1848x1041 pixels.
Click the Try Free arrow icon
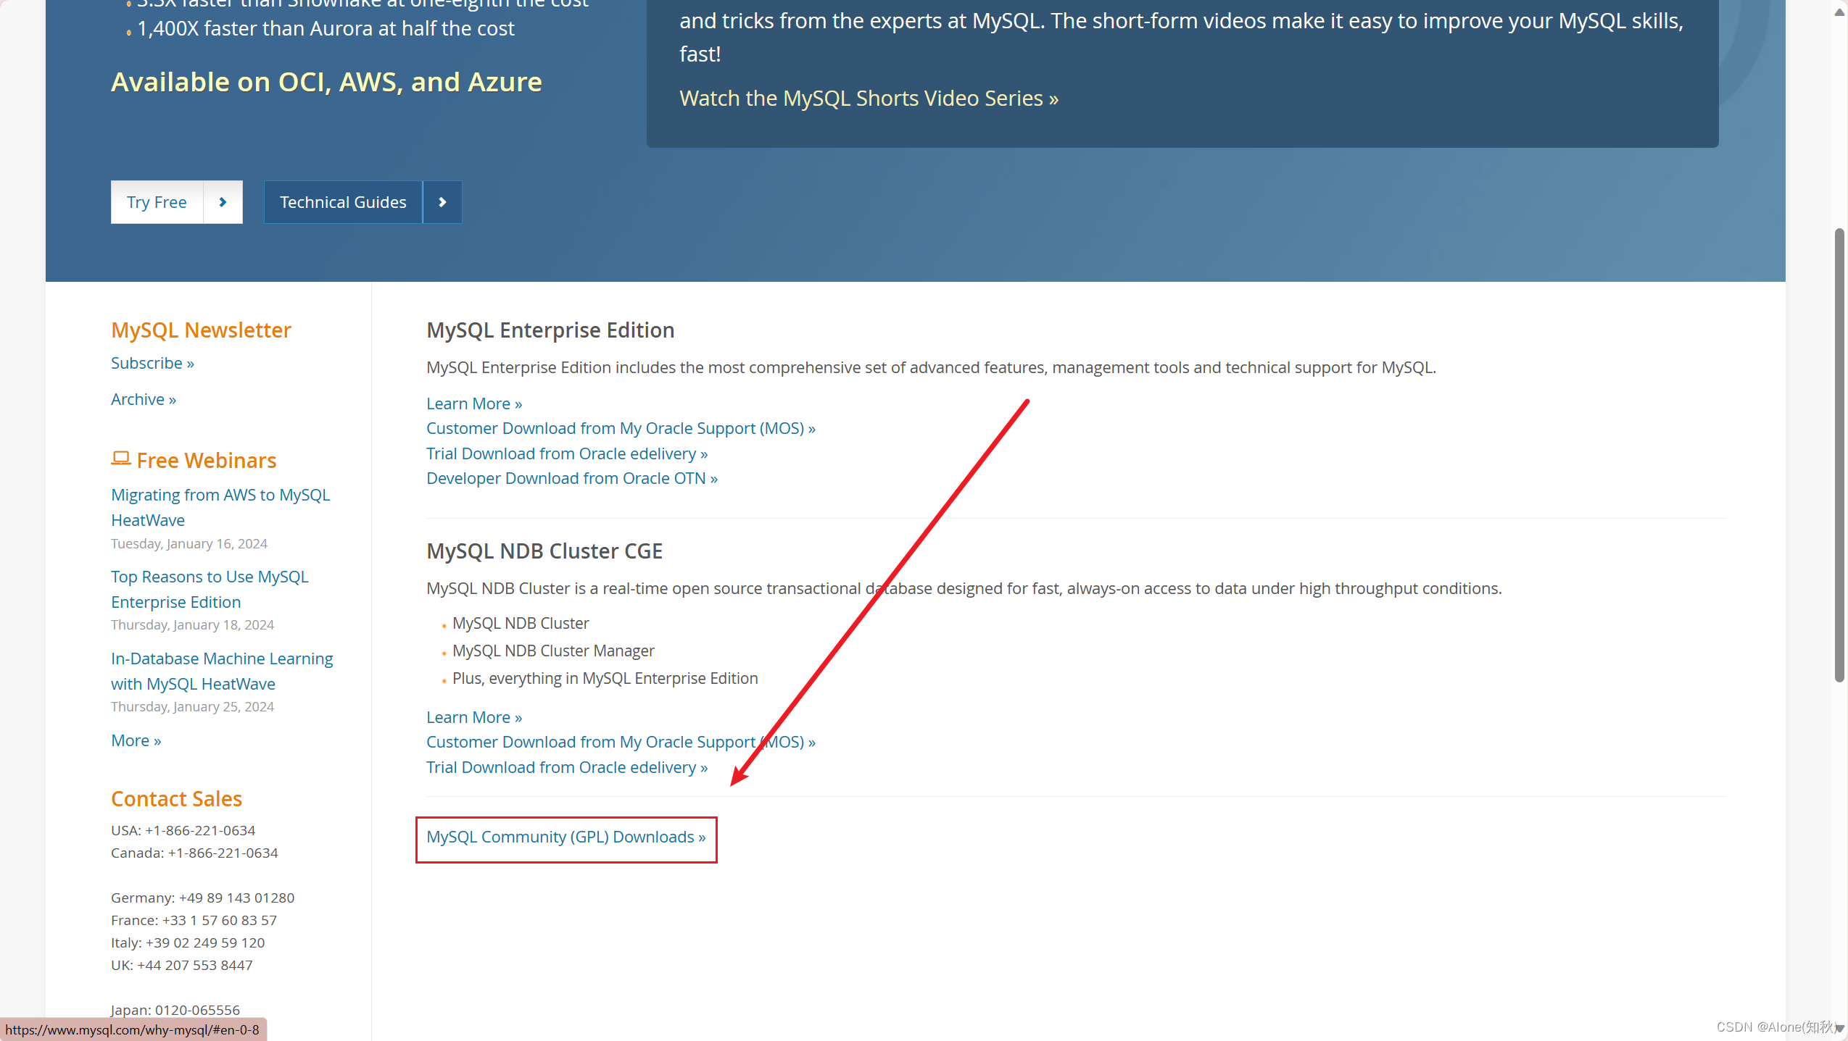tap(223, 202)
